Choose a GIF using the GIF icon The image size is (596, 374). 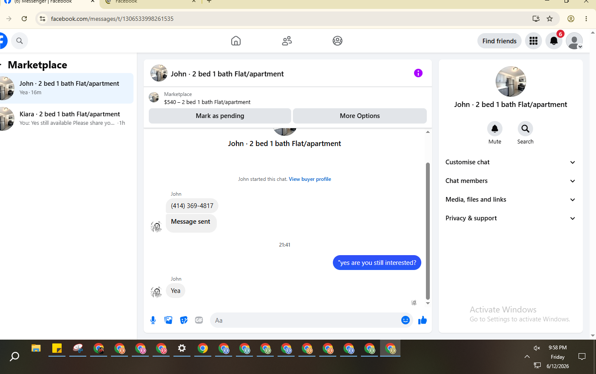[x=199, y=320]
